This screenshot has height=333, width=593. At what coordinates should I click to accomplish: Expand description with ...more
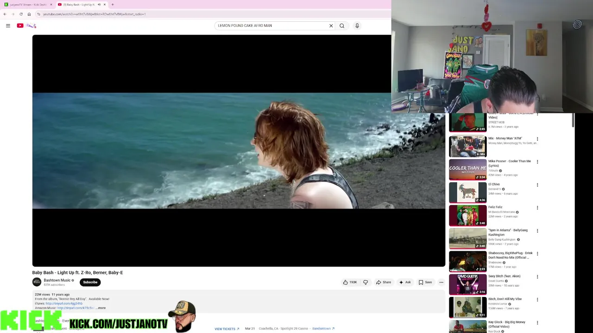[101, 308]
